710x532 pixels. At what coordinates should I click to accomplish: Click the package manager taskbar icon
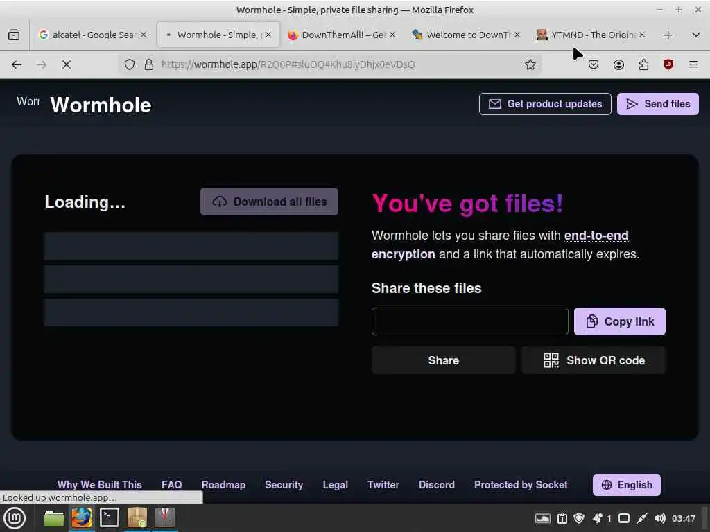(x=137, y=518)
